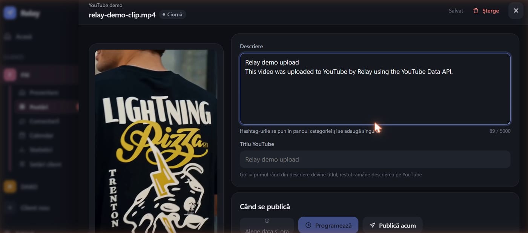Click the Ciornă draft status badge
528x233 pixels.
[x=172, y=14]
